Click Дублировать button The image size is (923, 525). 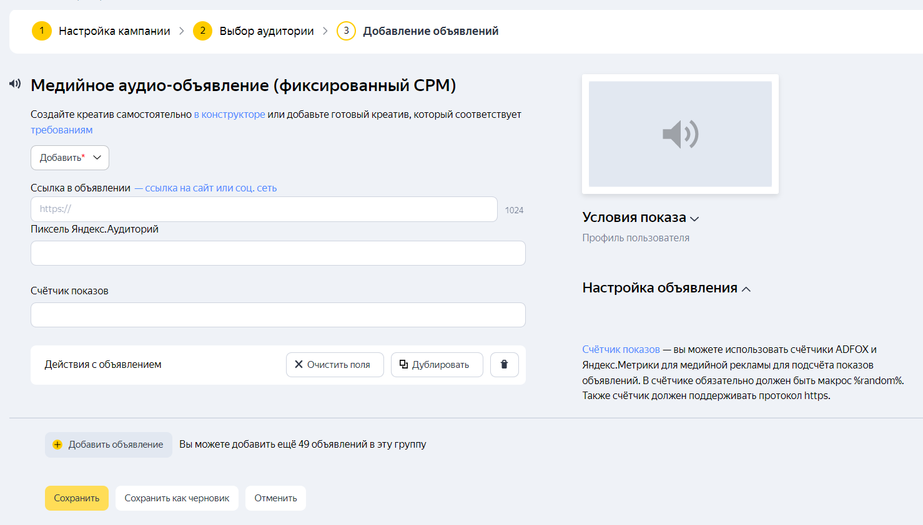pos(437,365)
